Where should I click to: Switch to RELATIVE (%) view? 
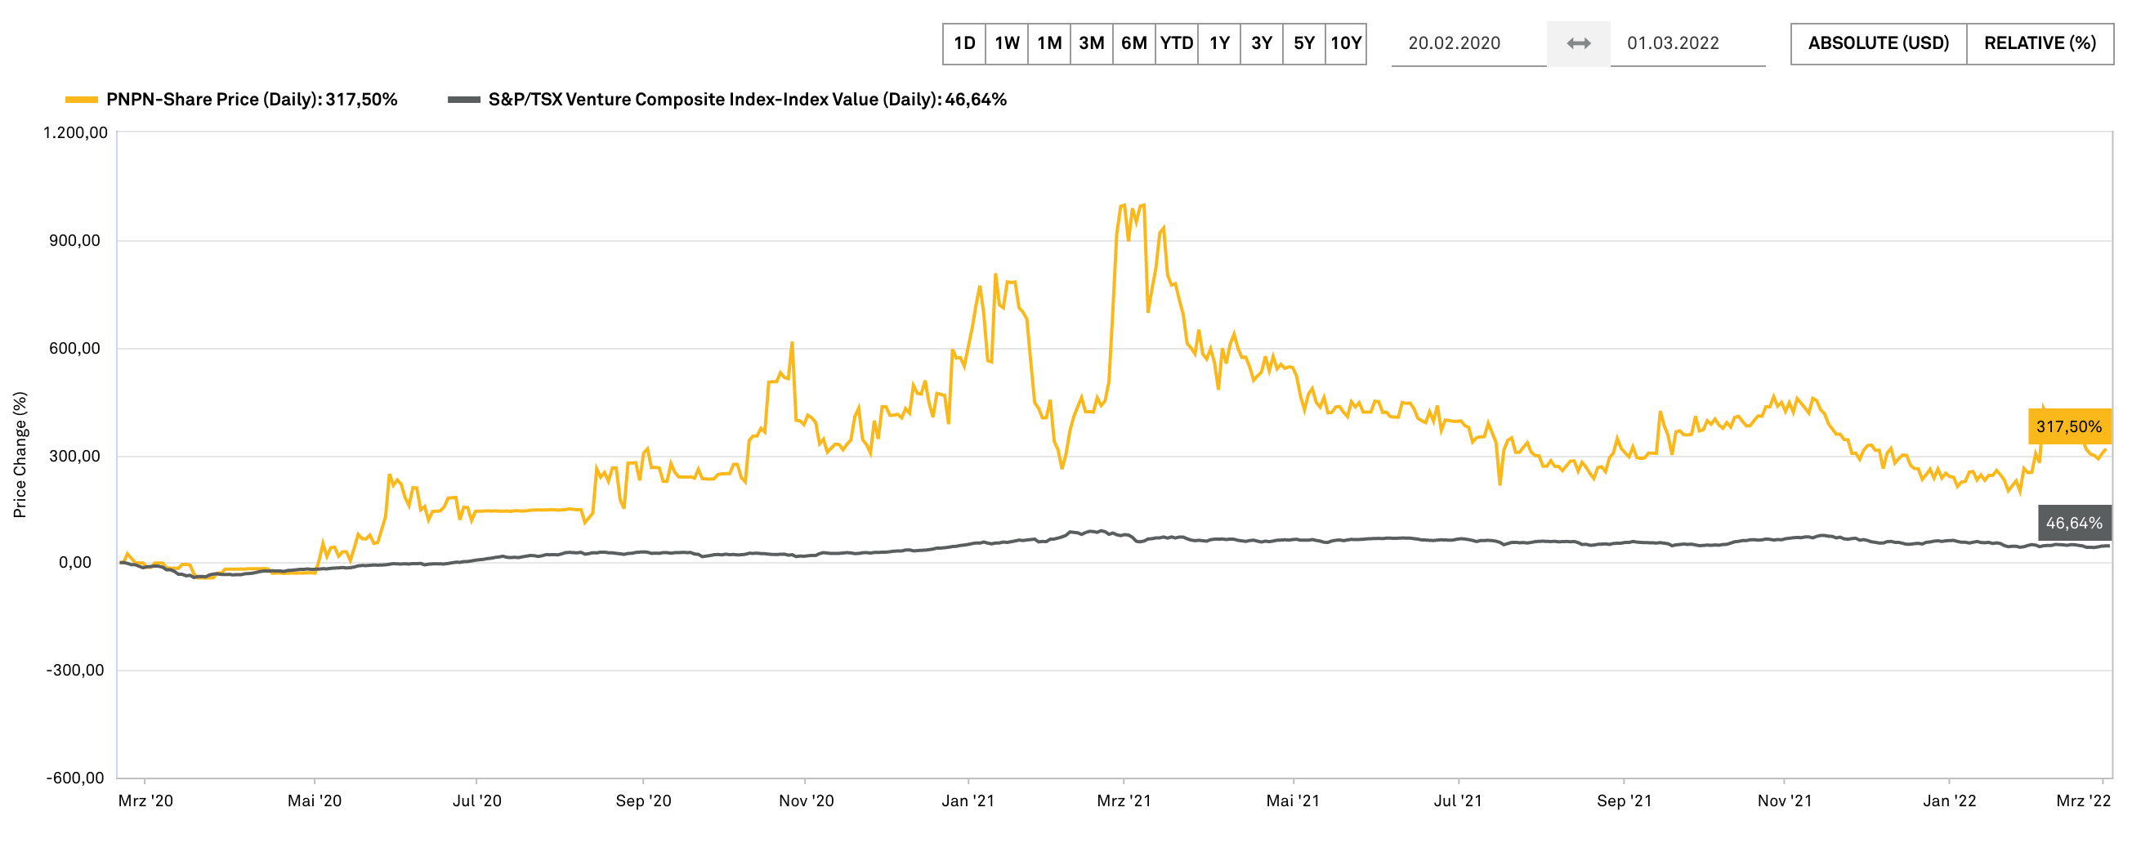[x=2039, y=43]
